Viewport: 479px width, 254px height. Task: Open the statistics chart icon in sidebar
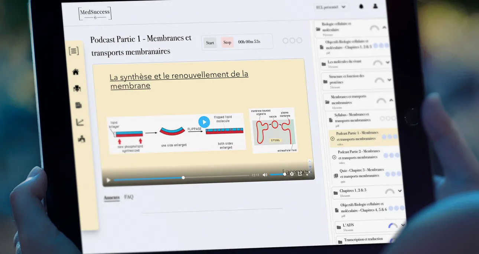pos(79,122)
